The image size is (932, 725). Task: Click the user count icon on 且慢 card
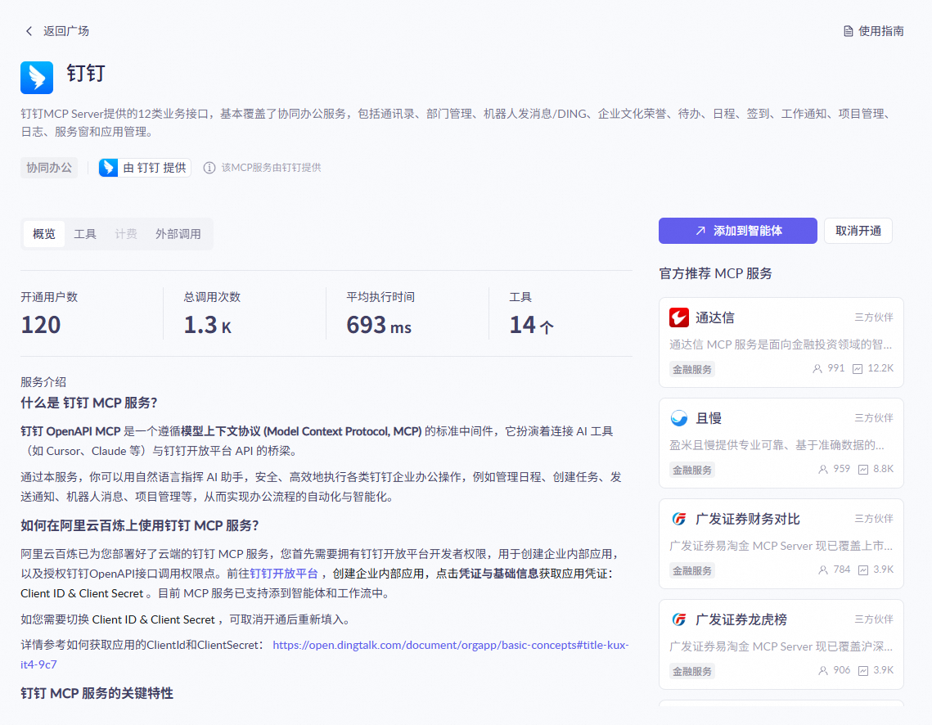(x=823, y=469)
